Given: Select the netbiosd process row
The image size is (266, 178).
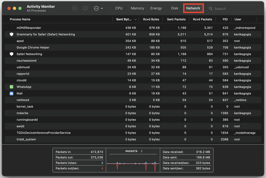Looking at the screenshot, I should pos(133,100).
